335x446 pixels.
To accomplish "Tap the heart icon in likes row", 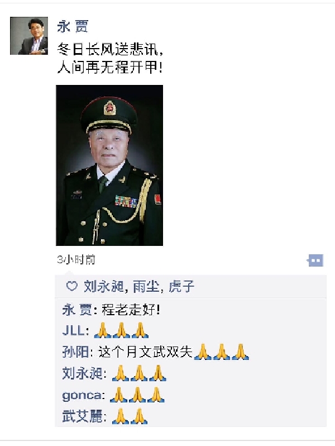I will point(71,286).
